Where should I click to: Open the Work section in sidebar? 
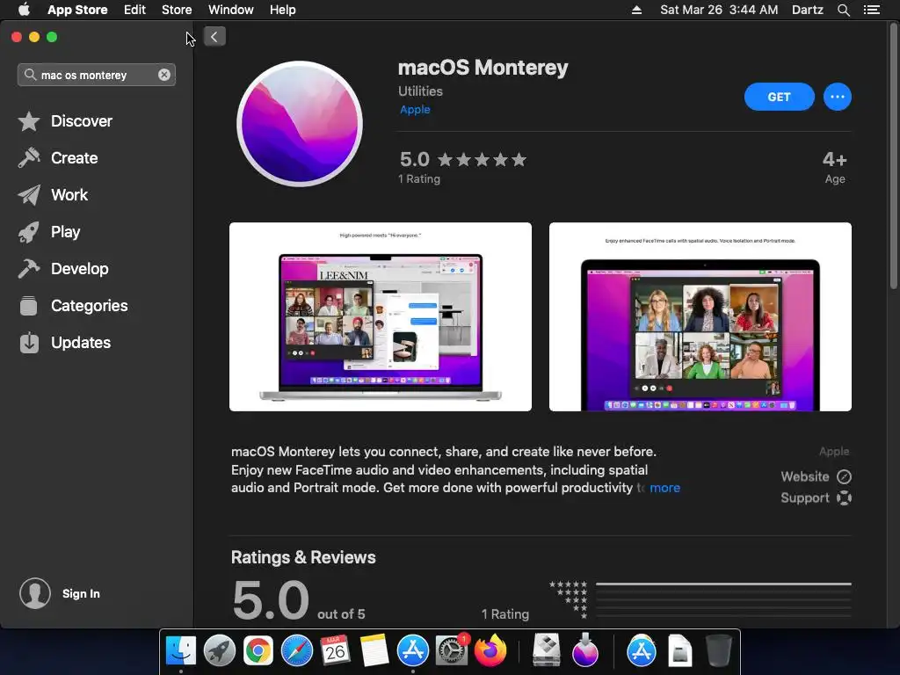point(53,195)
